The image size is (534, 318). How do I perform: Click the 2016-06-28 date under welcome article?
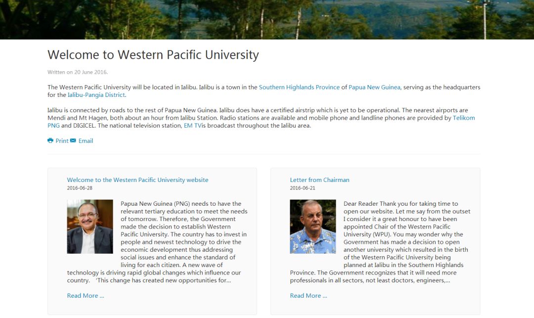point(79,188)
